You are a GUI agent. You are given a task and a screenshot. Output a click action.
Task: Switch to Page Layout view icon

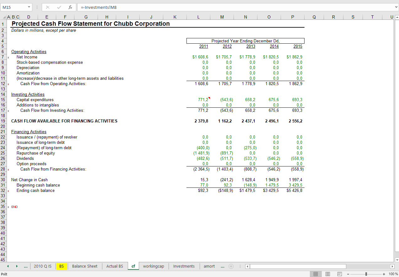(x=328, y=274)
